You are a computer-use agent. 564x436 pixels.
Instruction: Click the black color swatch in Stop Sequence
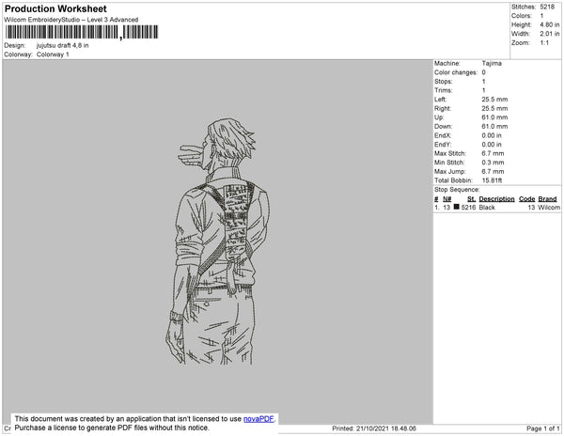point(457,207)
